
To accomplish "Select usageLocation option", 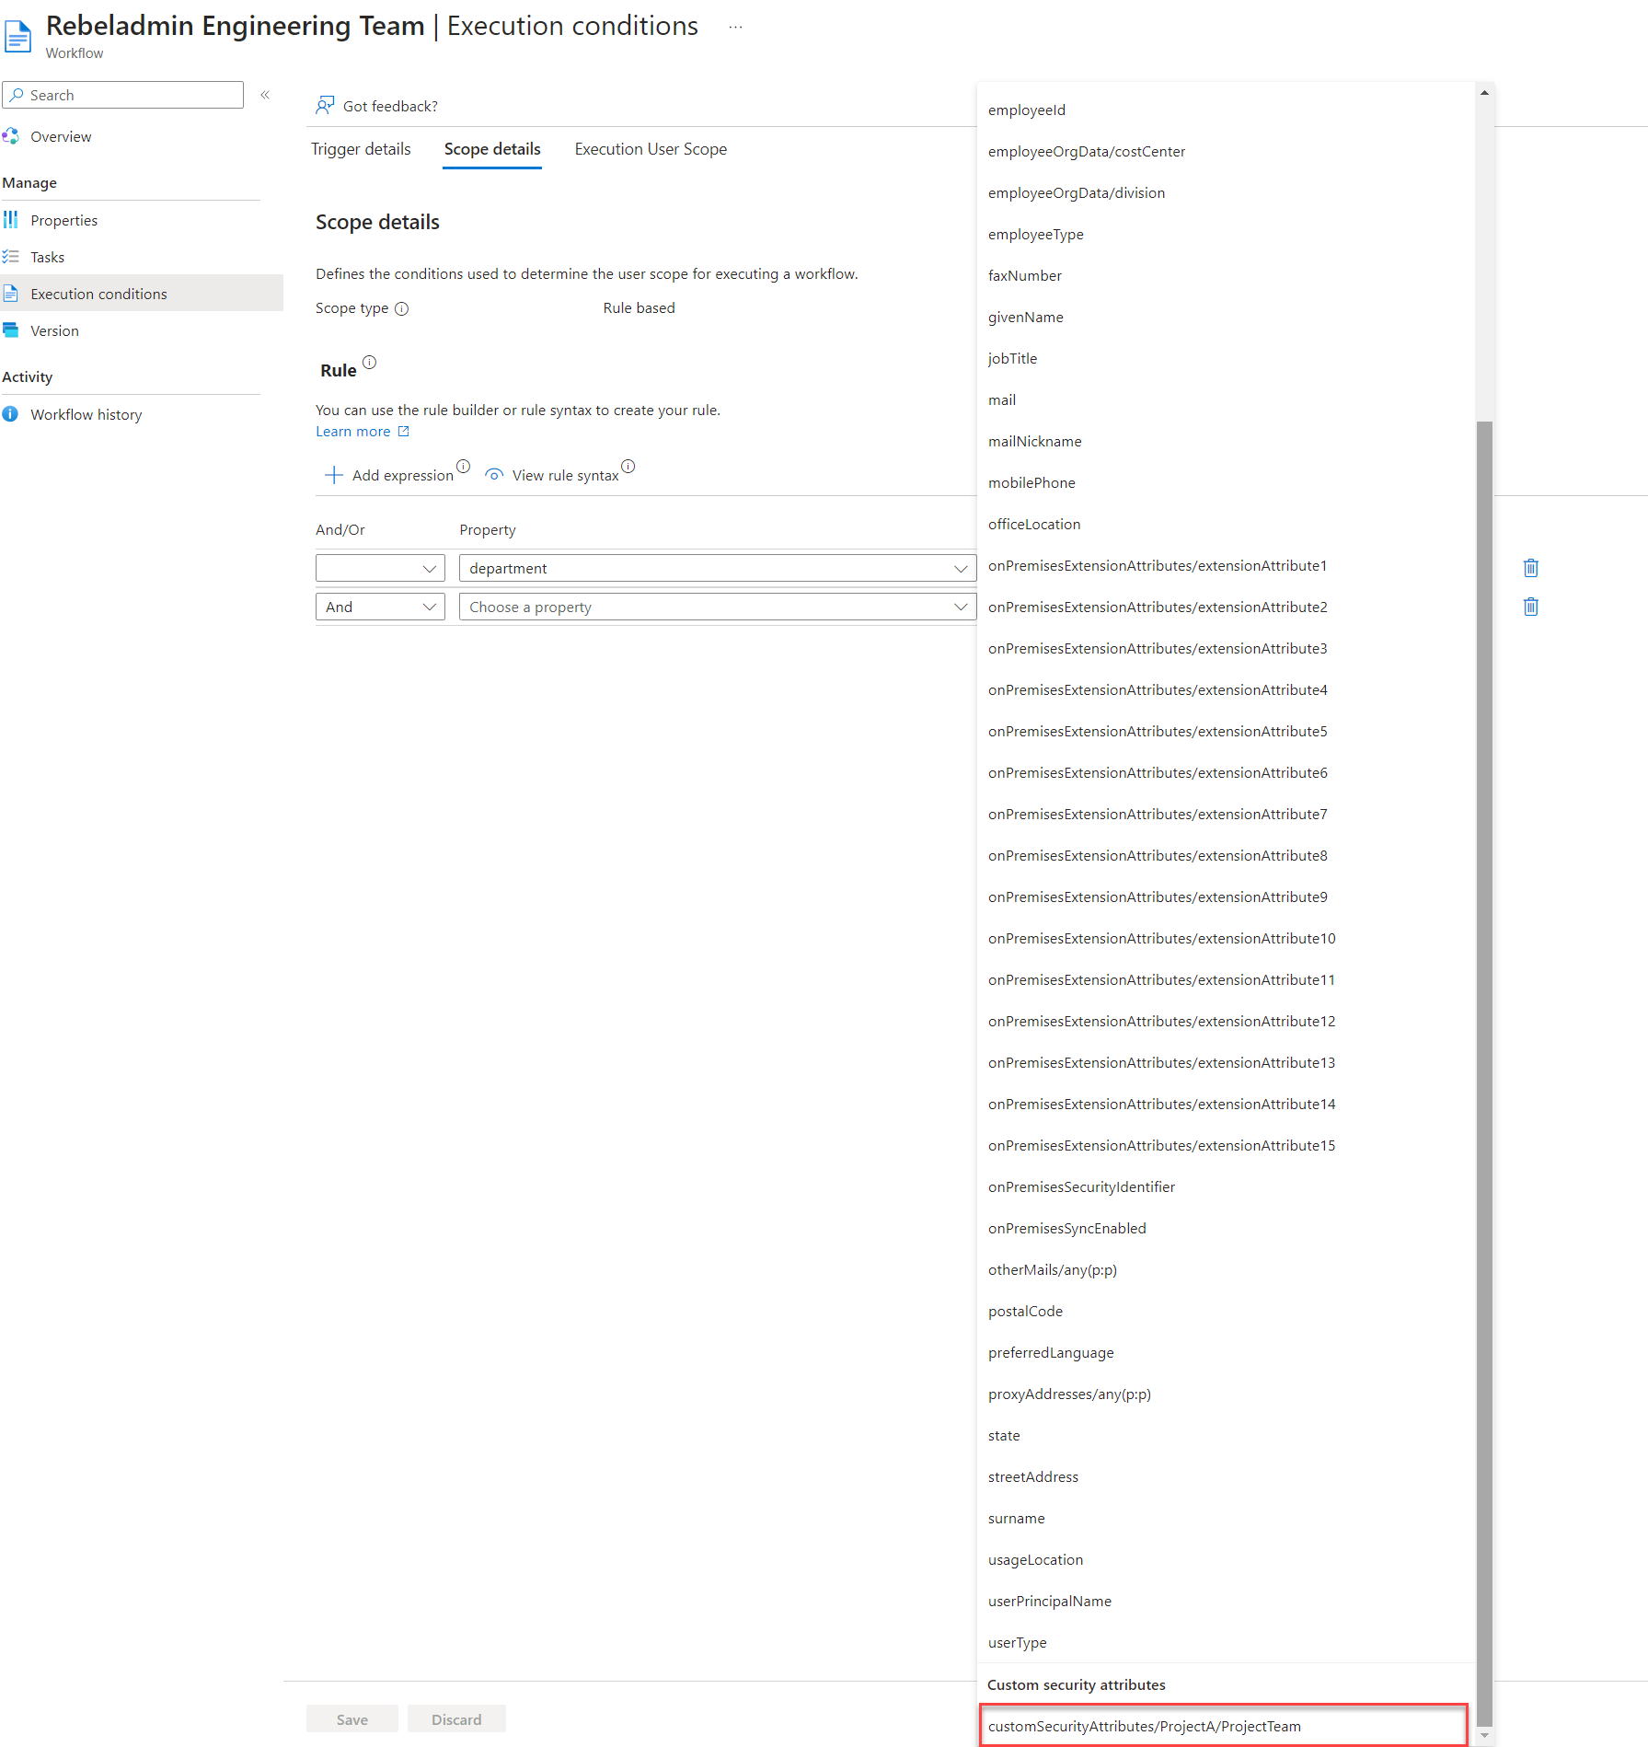I will point(1226,1559).
